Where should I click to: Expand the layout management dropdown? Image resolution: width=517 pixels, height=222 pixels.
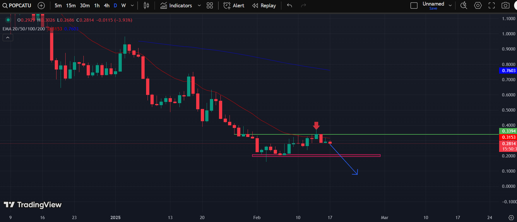(x=450, y=6)
